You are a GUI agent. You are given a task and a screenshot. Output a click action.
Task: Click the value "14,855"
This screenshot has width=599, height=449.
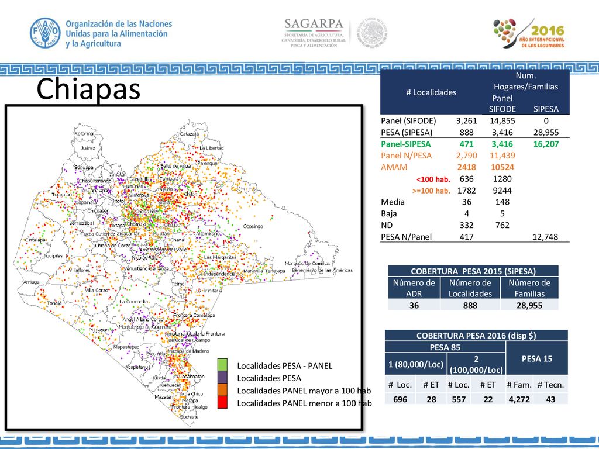click(502, 121)
